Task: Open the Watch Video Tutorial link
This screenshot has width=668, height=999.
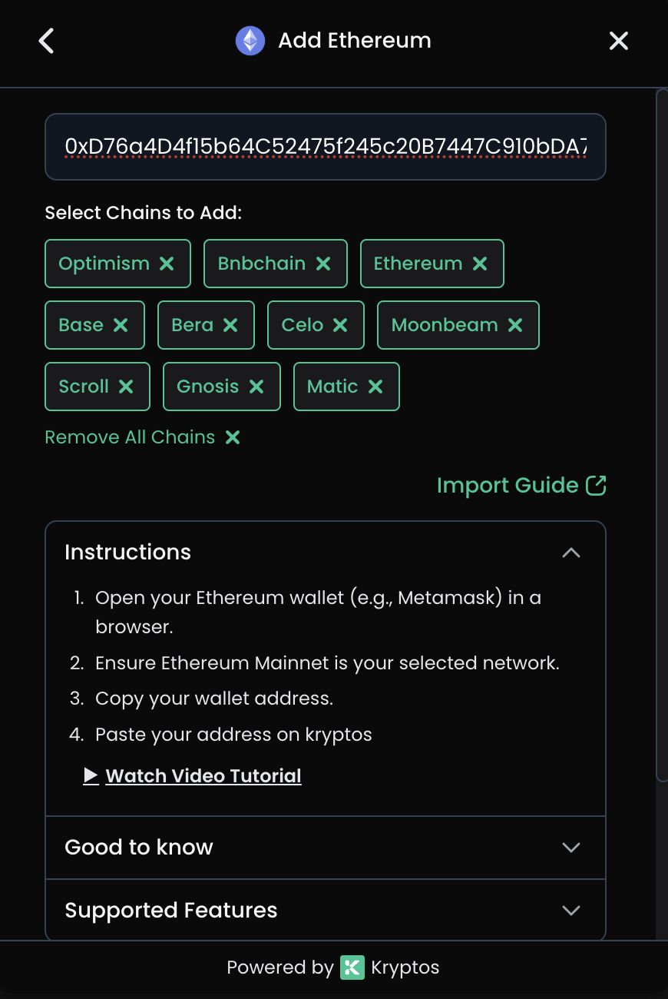Action: coord(203,775)
